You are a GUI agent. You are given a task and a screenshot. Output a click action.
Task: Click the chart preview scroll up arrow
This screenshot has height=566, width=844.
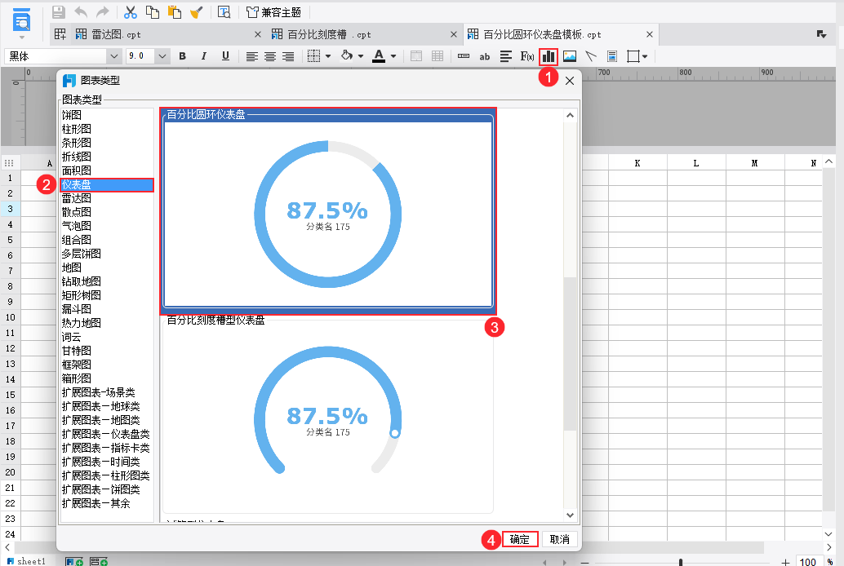[570, 115]
